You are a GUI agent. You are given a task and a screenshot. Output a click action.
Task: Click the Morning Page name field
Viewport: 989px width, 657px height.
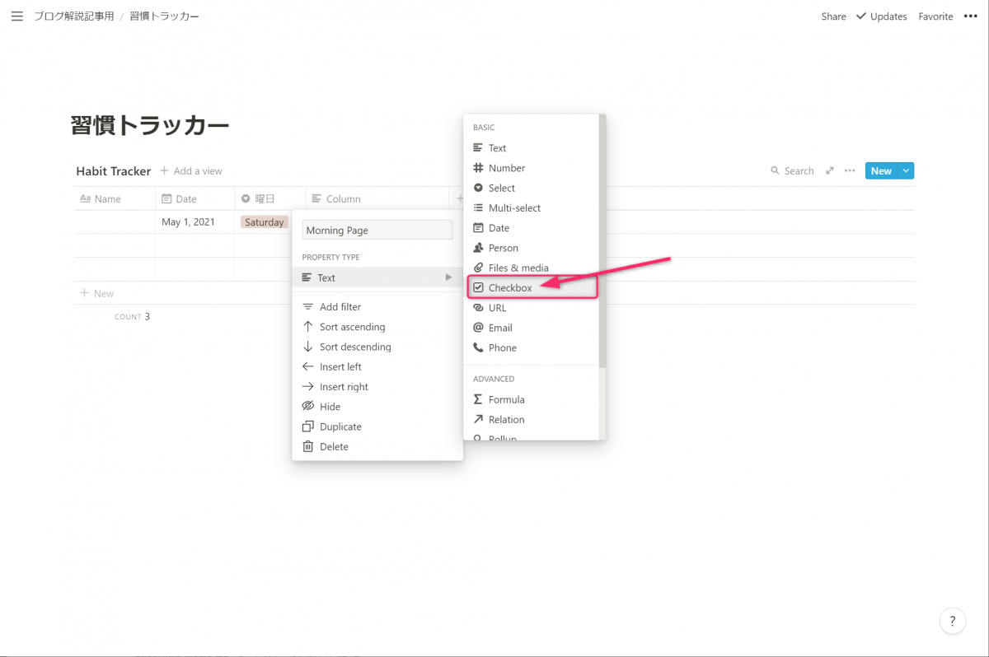pyautogui.click(x=377, y=231)
